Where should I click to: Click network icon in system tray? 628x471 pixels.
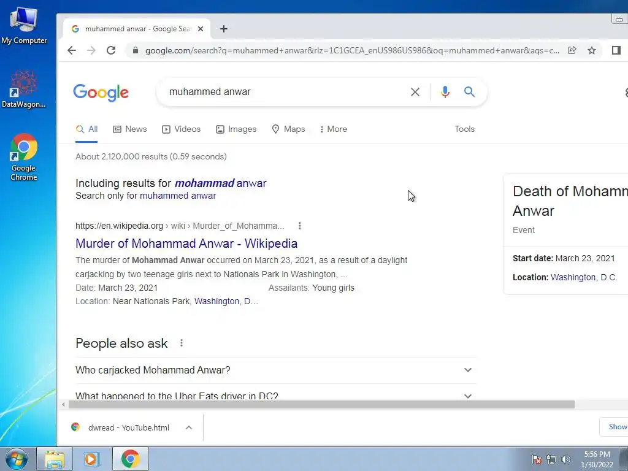click(x=551, y=459)
